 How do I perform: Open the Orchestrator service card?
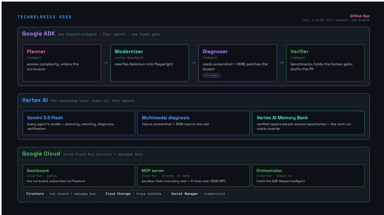click(x=308, y=176)
